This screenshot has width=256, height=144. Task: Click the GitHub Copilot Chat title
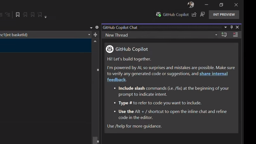tap(120, 27)
